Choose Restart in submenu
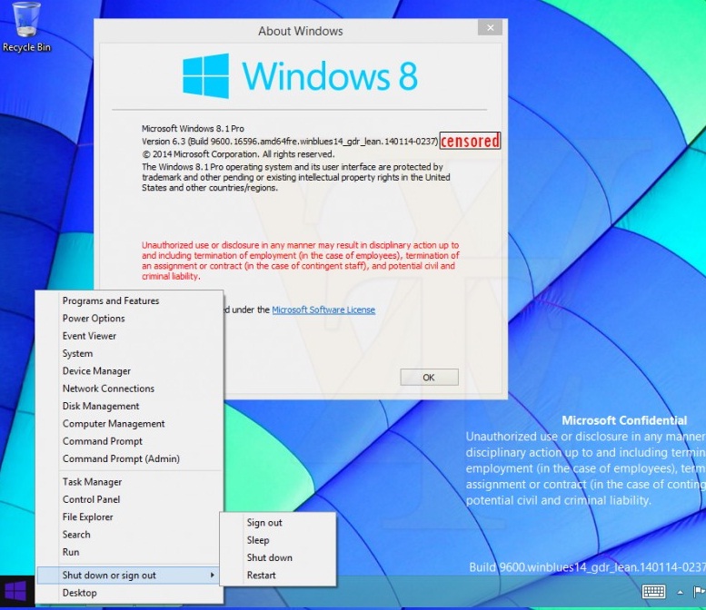Viewport: 706px width, 610px height. [x=278, y=576]
